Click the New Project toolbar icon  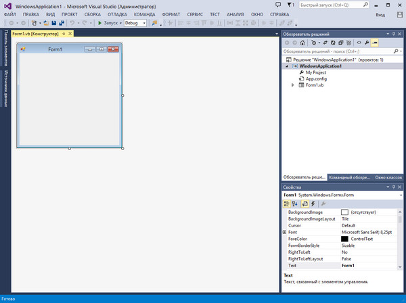coord(34,23)
